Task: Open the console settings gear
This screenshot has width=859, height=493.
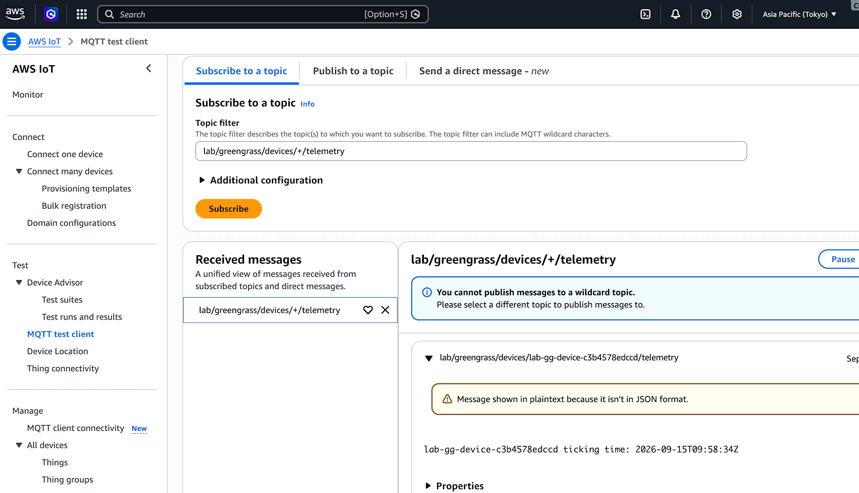Action: [x=737, y=14]
